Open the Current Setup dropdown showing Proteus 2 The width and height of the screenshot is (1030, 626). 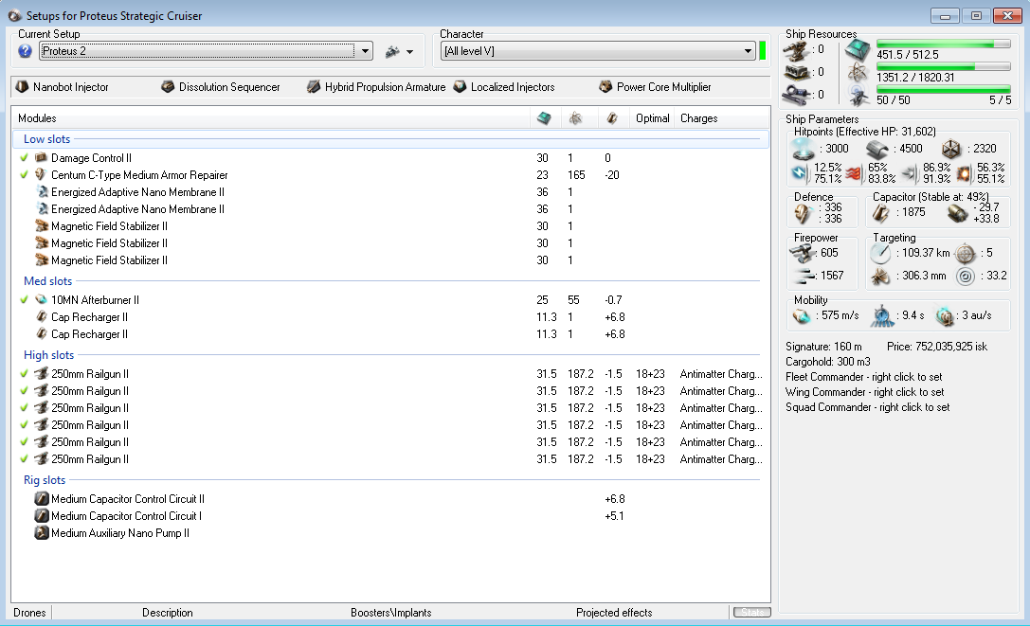coord(207,51)
